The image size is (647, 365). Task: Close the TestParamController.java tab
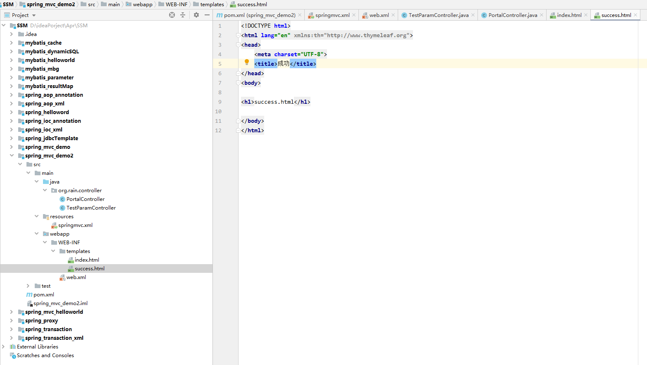tap(473, 15)
